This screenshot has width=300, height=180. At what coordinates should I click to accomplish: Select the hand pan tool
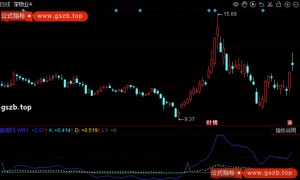(244, 4)
